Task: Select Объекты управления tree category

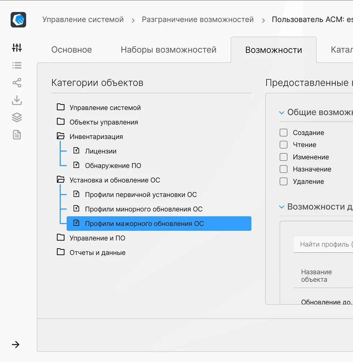Action: 104,122
